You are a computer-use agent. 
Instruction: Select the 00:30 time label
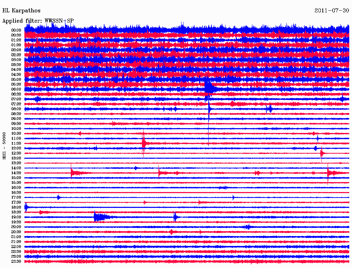[16, 35]
